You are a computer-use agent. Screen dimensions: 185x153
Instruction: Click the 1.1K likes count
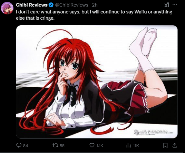coord(100,146)
